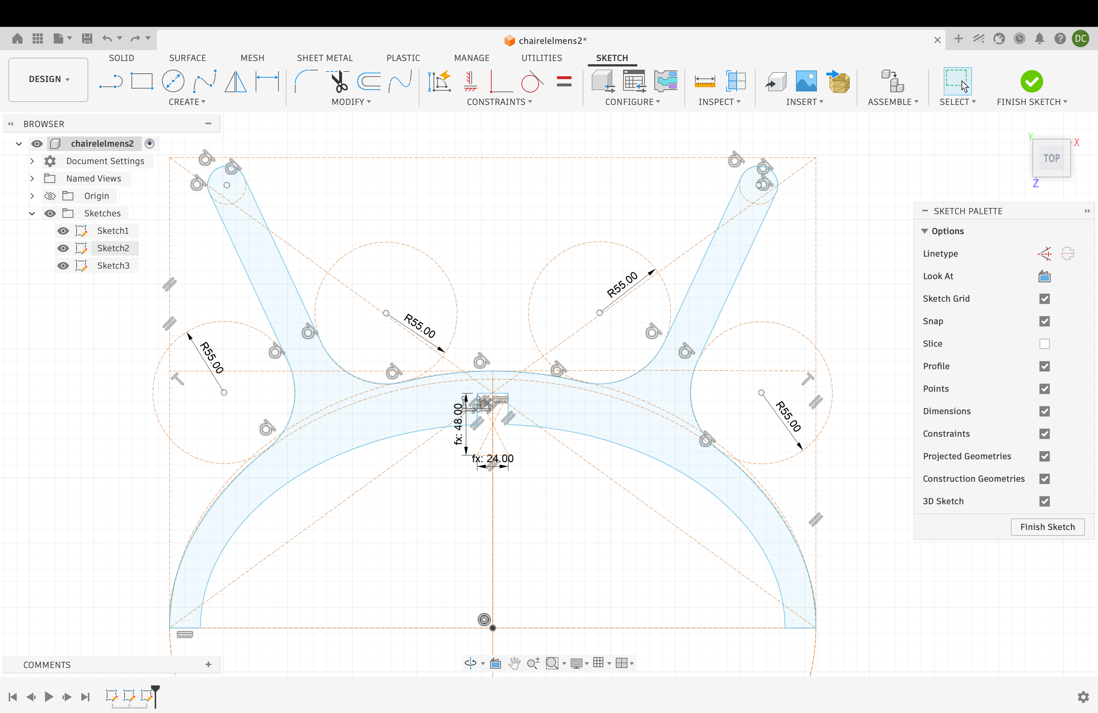
Task: Select the Mirror tool icon
Action: pos(236,82)
